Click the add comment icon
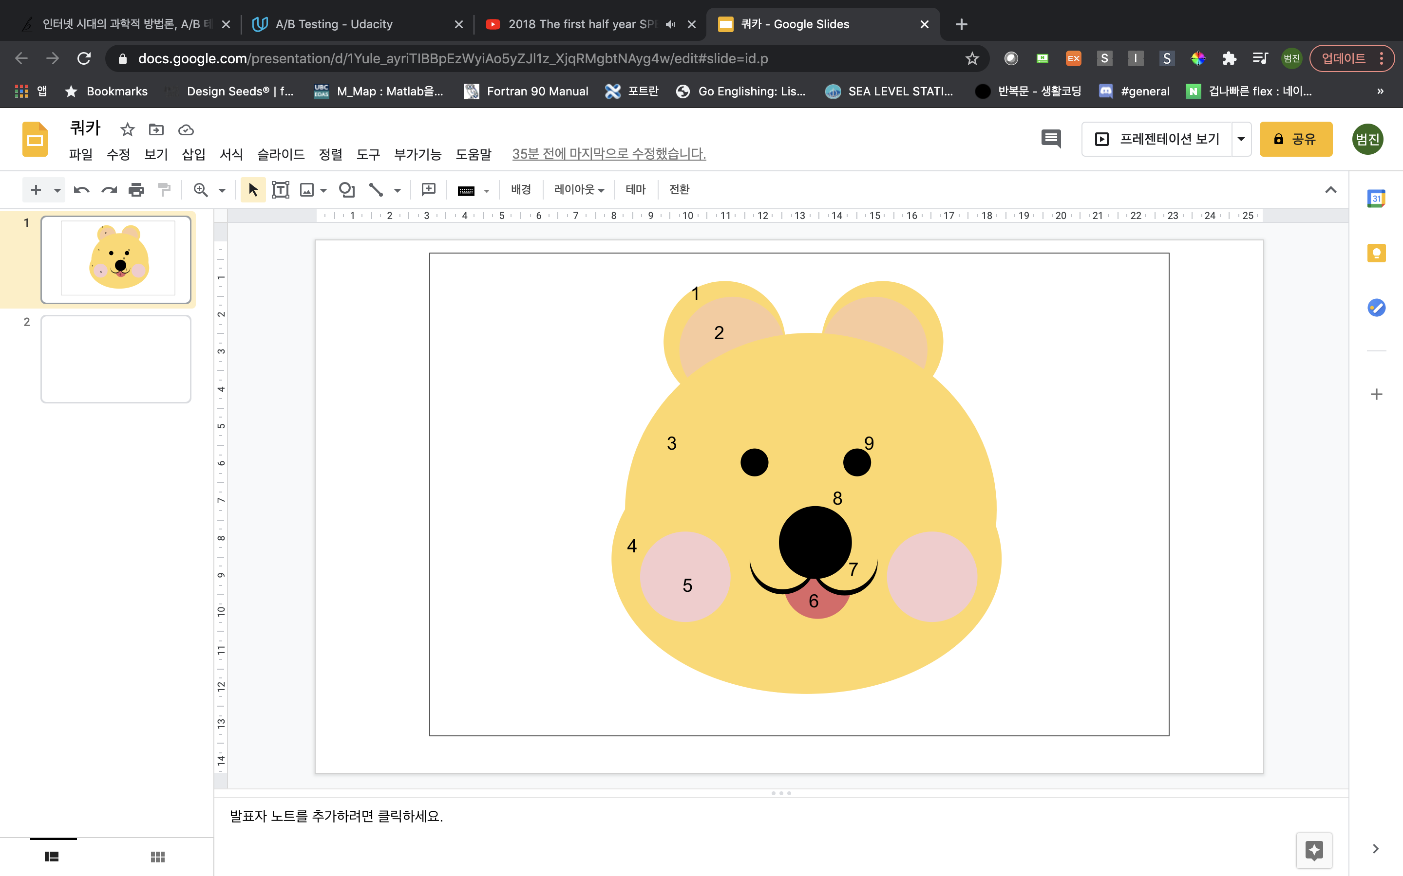 click(428, 189)
